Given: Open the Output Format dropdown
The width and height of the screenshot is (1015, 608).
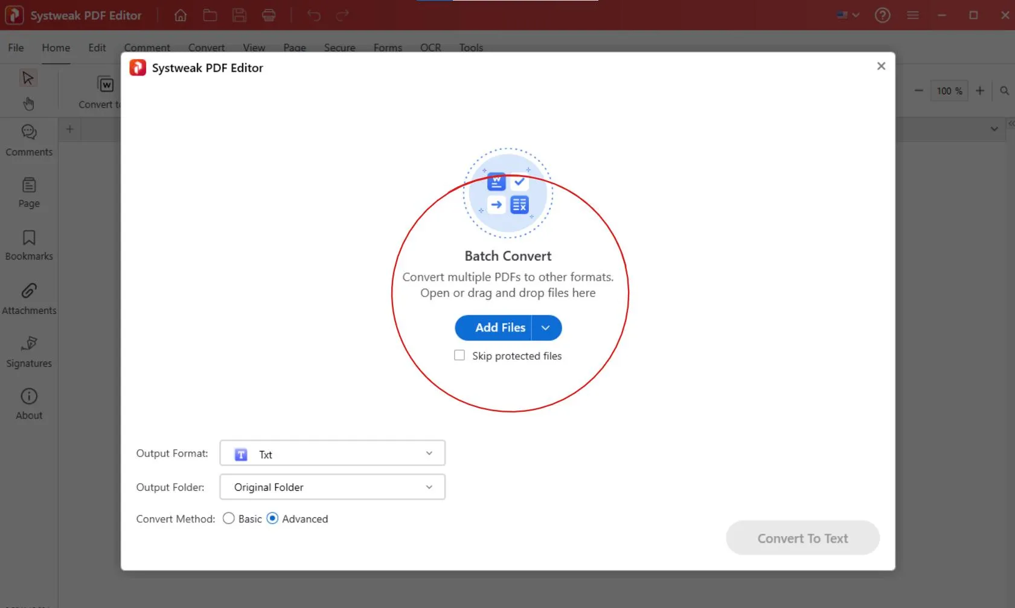Looking at the screenshot, I should click(332, 453).
